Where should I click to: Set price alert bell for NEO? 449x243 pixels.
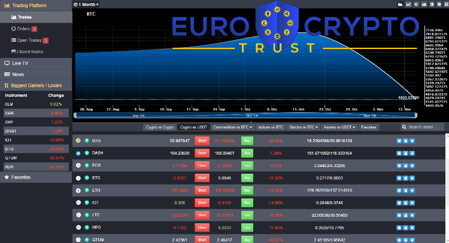pos(405,228)
